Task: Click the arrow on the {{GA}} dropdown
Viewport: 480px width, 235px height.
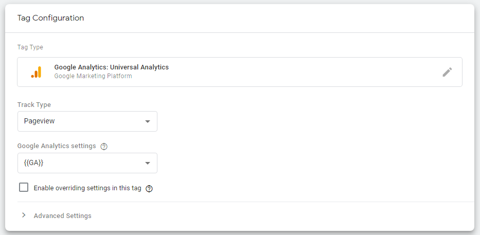Action: [x=148, y=164]
